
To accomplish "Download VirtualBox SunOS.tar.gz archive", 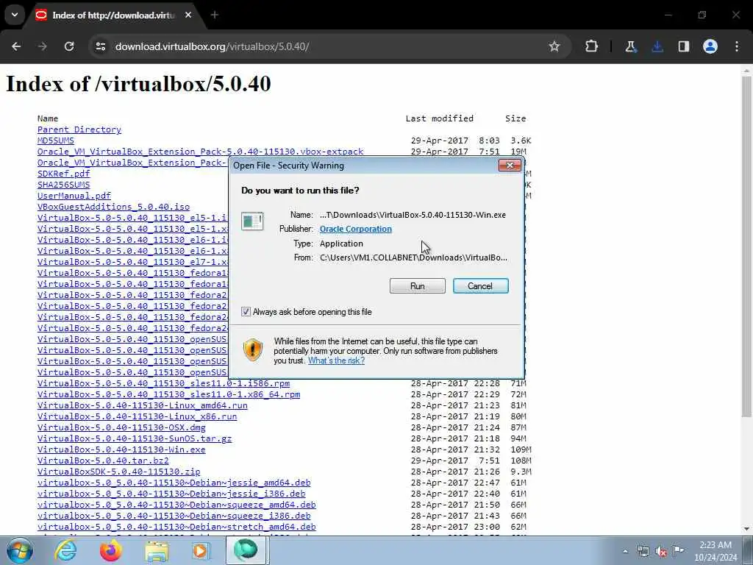I will pos(135,438).
